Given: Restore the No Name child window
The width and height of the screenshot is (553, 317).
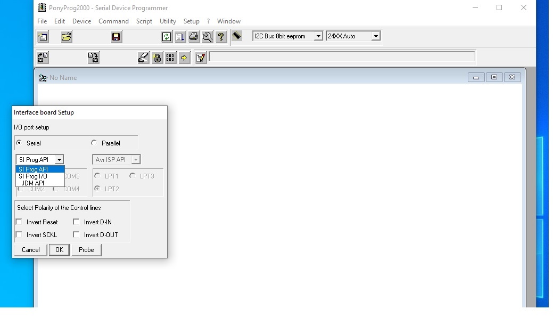Looking at the screenshot, I should [494, 77].
